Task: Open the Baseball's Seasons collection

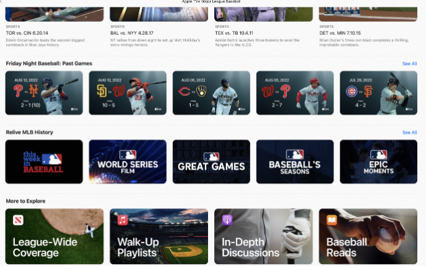Action: (295, 162)
